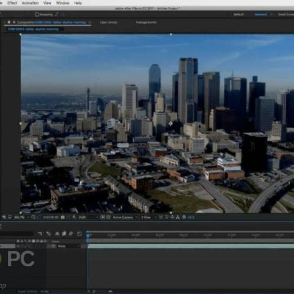294x294 pixels.
Task: Open the Full resolution dropdown
Action: [x=88, y=217]
